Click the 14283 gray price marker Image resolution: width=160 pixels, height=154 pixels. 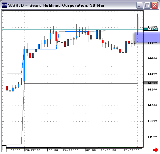(x=151, y=83)
